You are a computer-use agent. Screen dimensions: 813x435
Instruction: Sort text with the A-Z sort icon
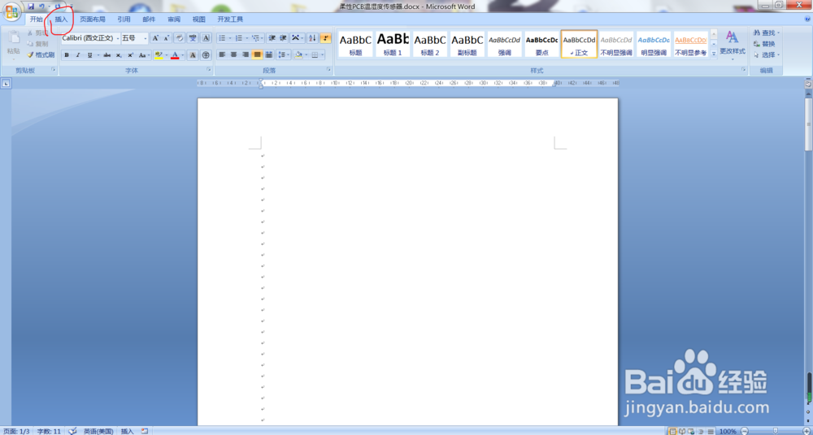[x=313, y=38]
